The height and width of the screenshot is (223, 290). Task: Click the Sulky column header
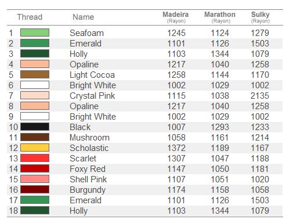pyautogui.click(x=260, y=17)
